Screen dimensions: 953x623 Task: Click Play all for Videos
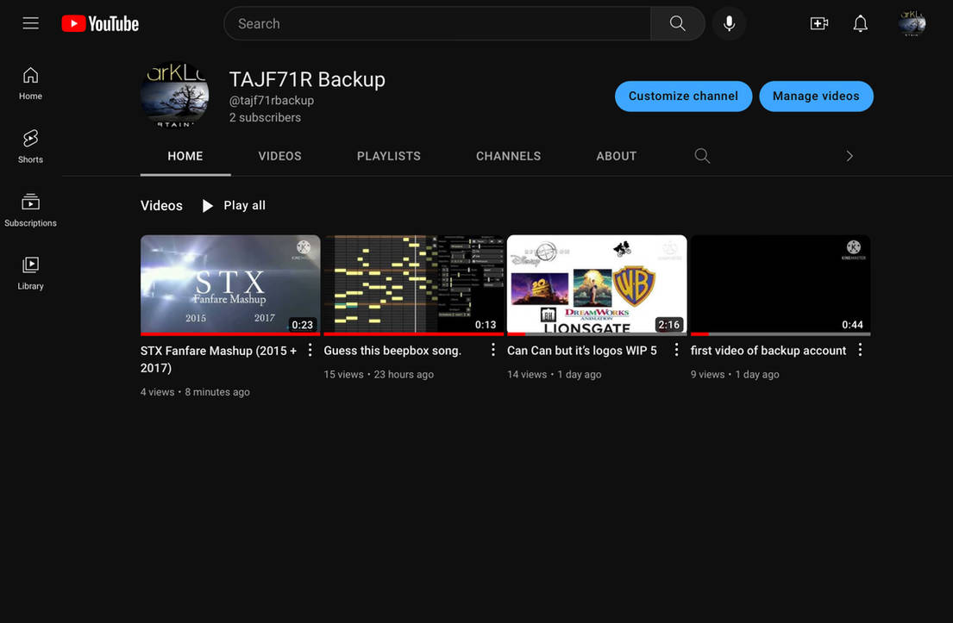coord(234,206)
